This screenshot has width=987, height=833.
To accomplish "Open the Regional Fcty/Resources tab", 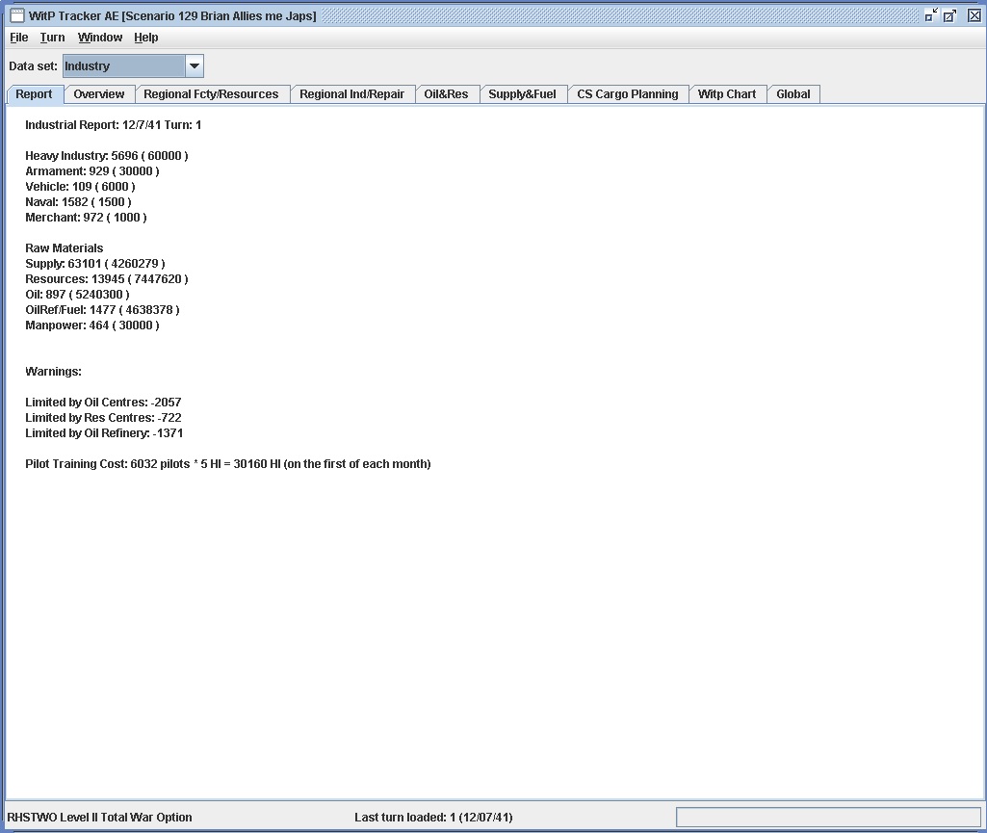I will 212,94.
